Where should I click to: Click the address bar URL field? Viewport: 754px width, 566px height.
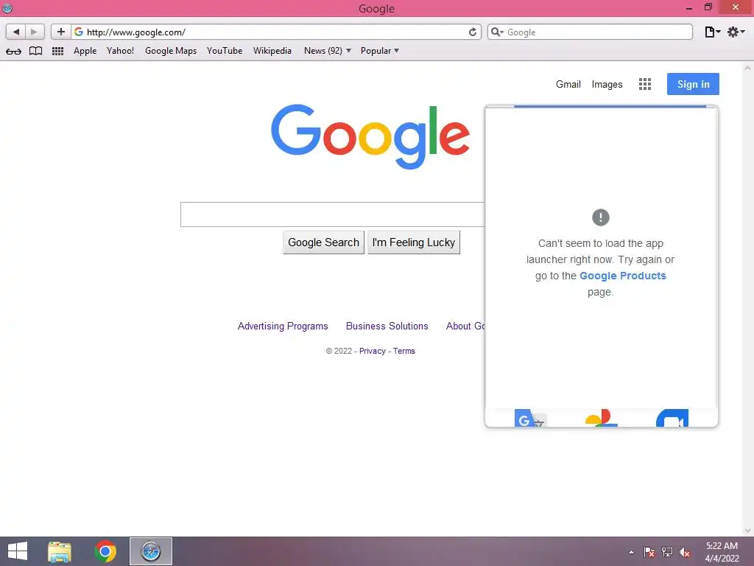277,32
